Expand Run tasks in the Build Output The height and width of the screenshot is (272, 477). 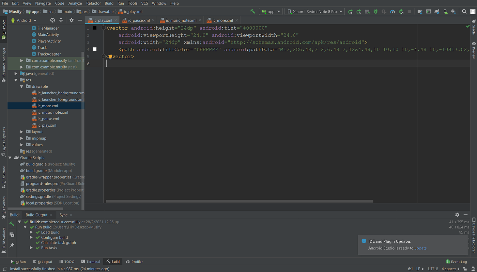pyautogui.click(x=31, y=248)
